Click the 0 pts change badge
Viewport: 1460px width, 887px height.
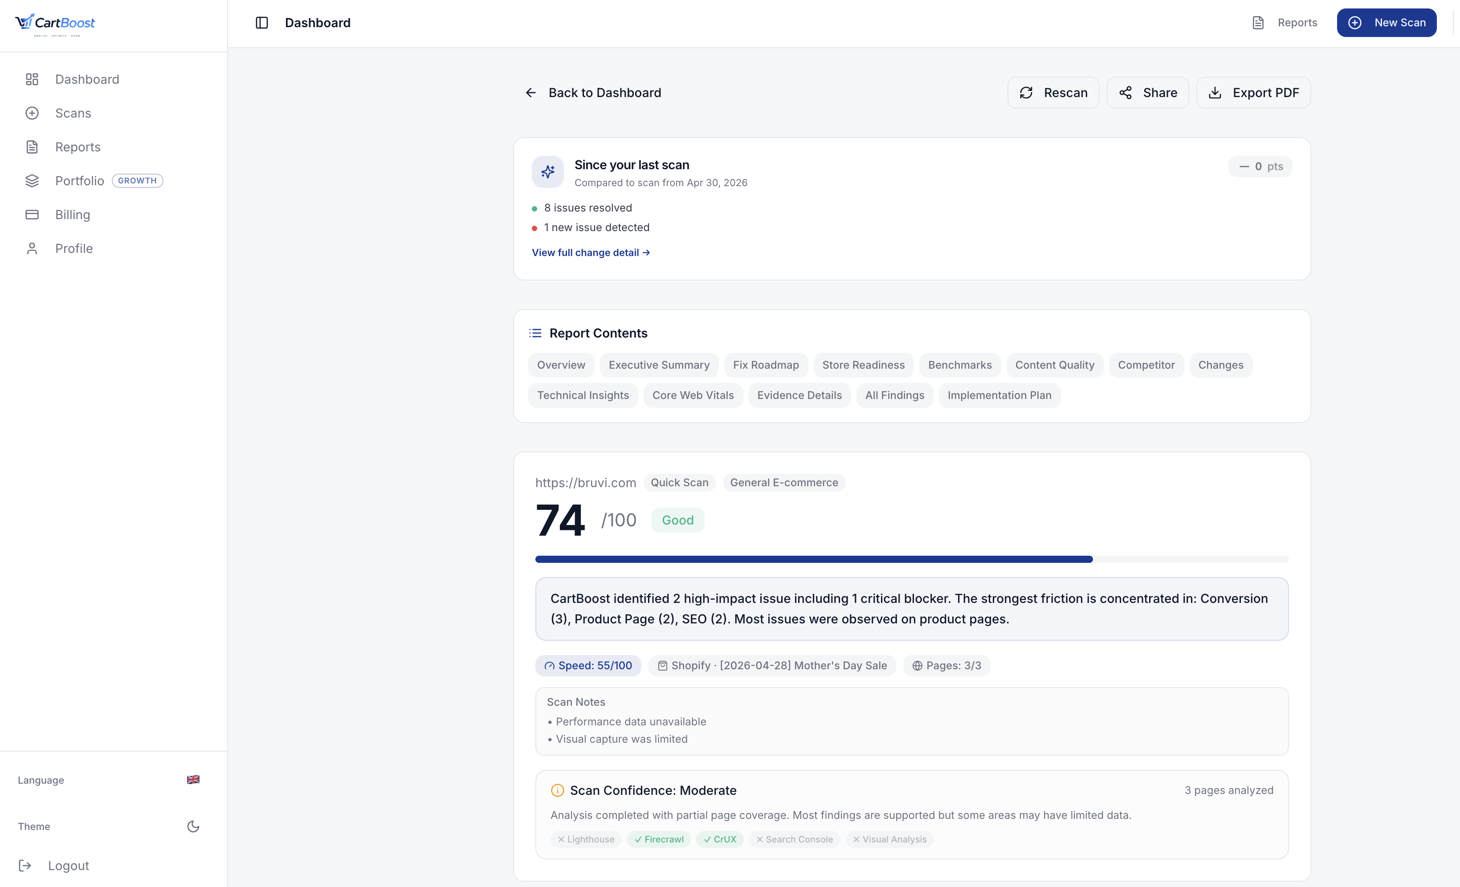pyautogui.click(x=1260, y=167)
